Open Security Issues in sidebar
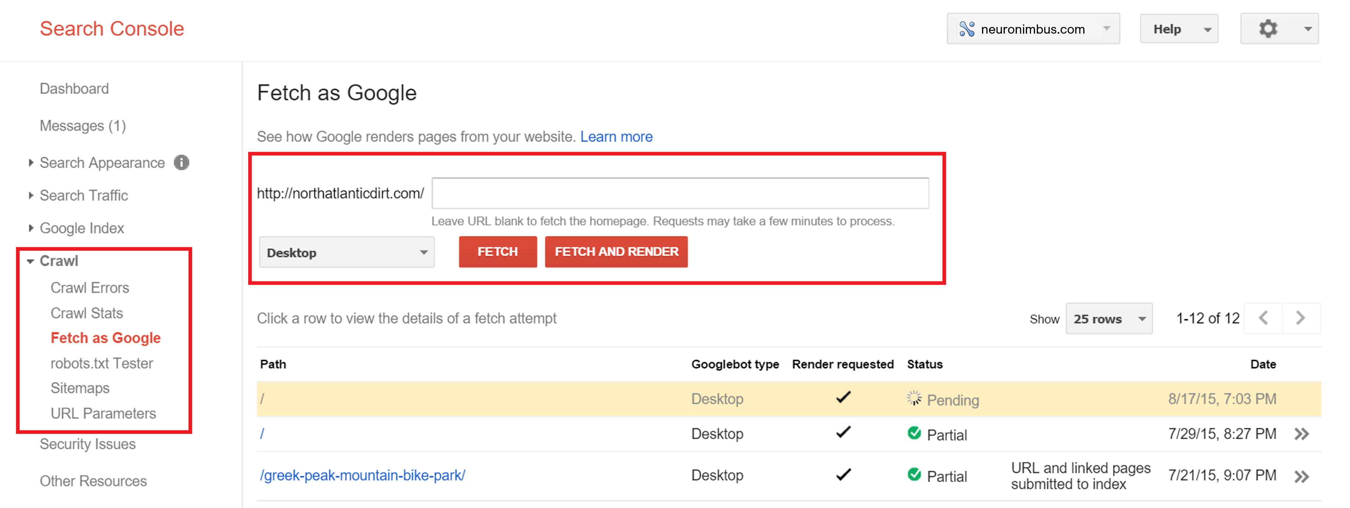Screen dimensions: 1350x508 tap(88, 444)
